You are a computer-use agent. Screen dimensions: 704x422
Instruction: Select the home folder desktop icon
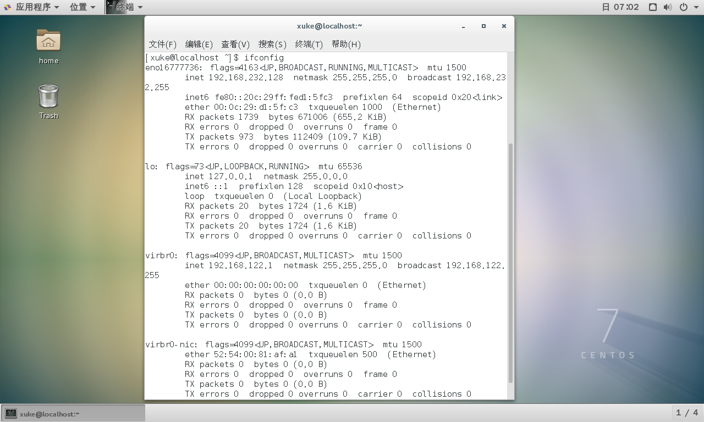click(x=48, y=46)
